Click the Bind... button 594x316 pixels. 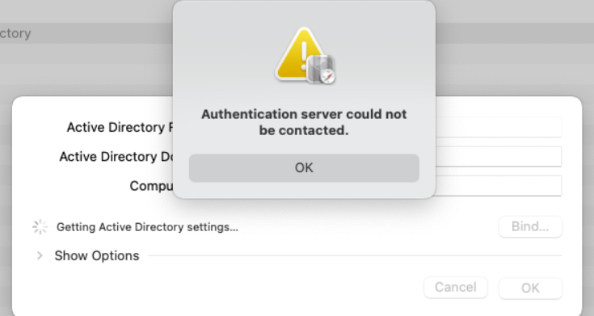pyautogui.click(x=530, y=226)
